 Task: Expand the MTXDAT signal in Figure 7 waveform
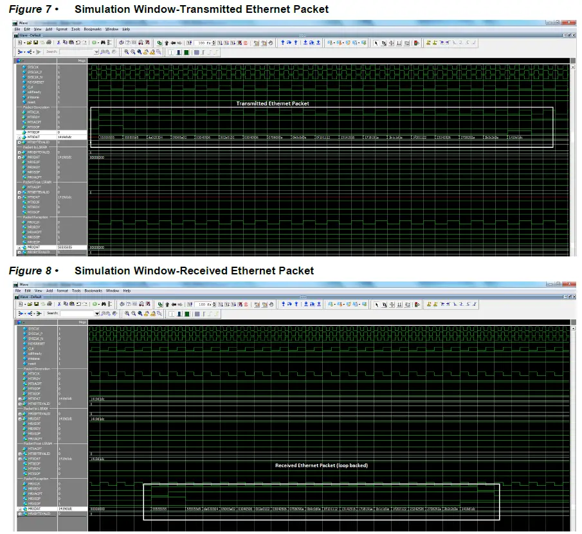click(19, 136)
